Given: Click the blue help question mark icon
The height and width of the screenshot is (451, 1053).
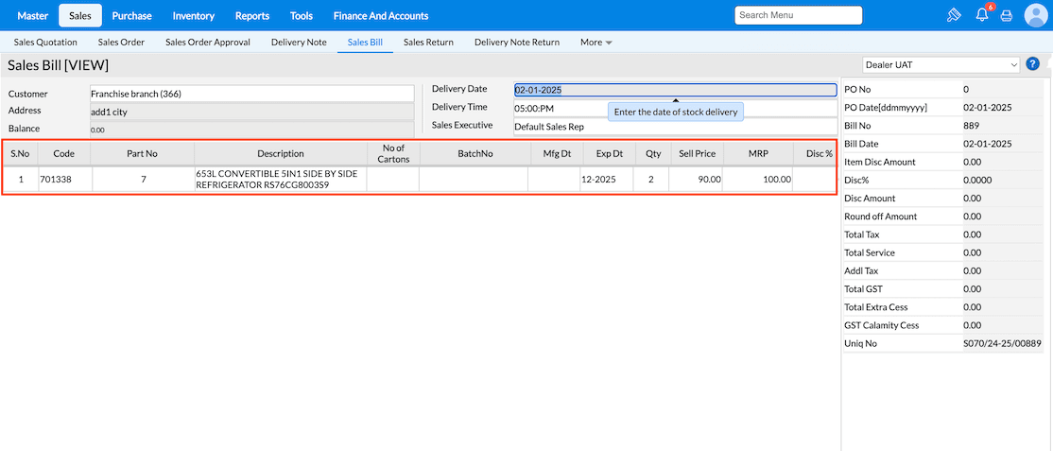Looking at the screenshot, I should (1032, 64).
